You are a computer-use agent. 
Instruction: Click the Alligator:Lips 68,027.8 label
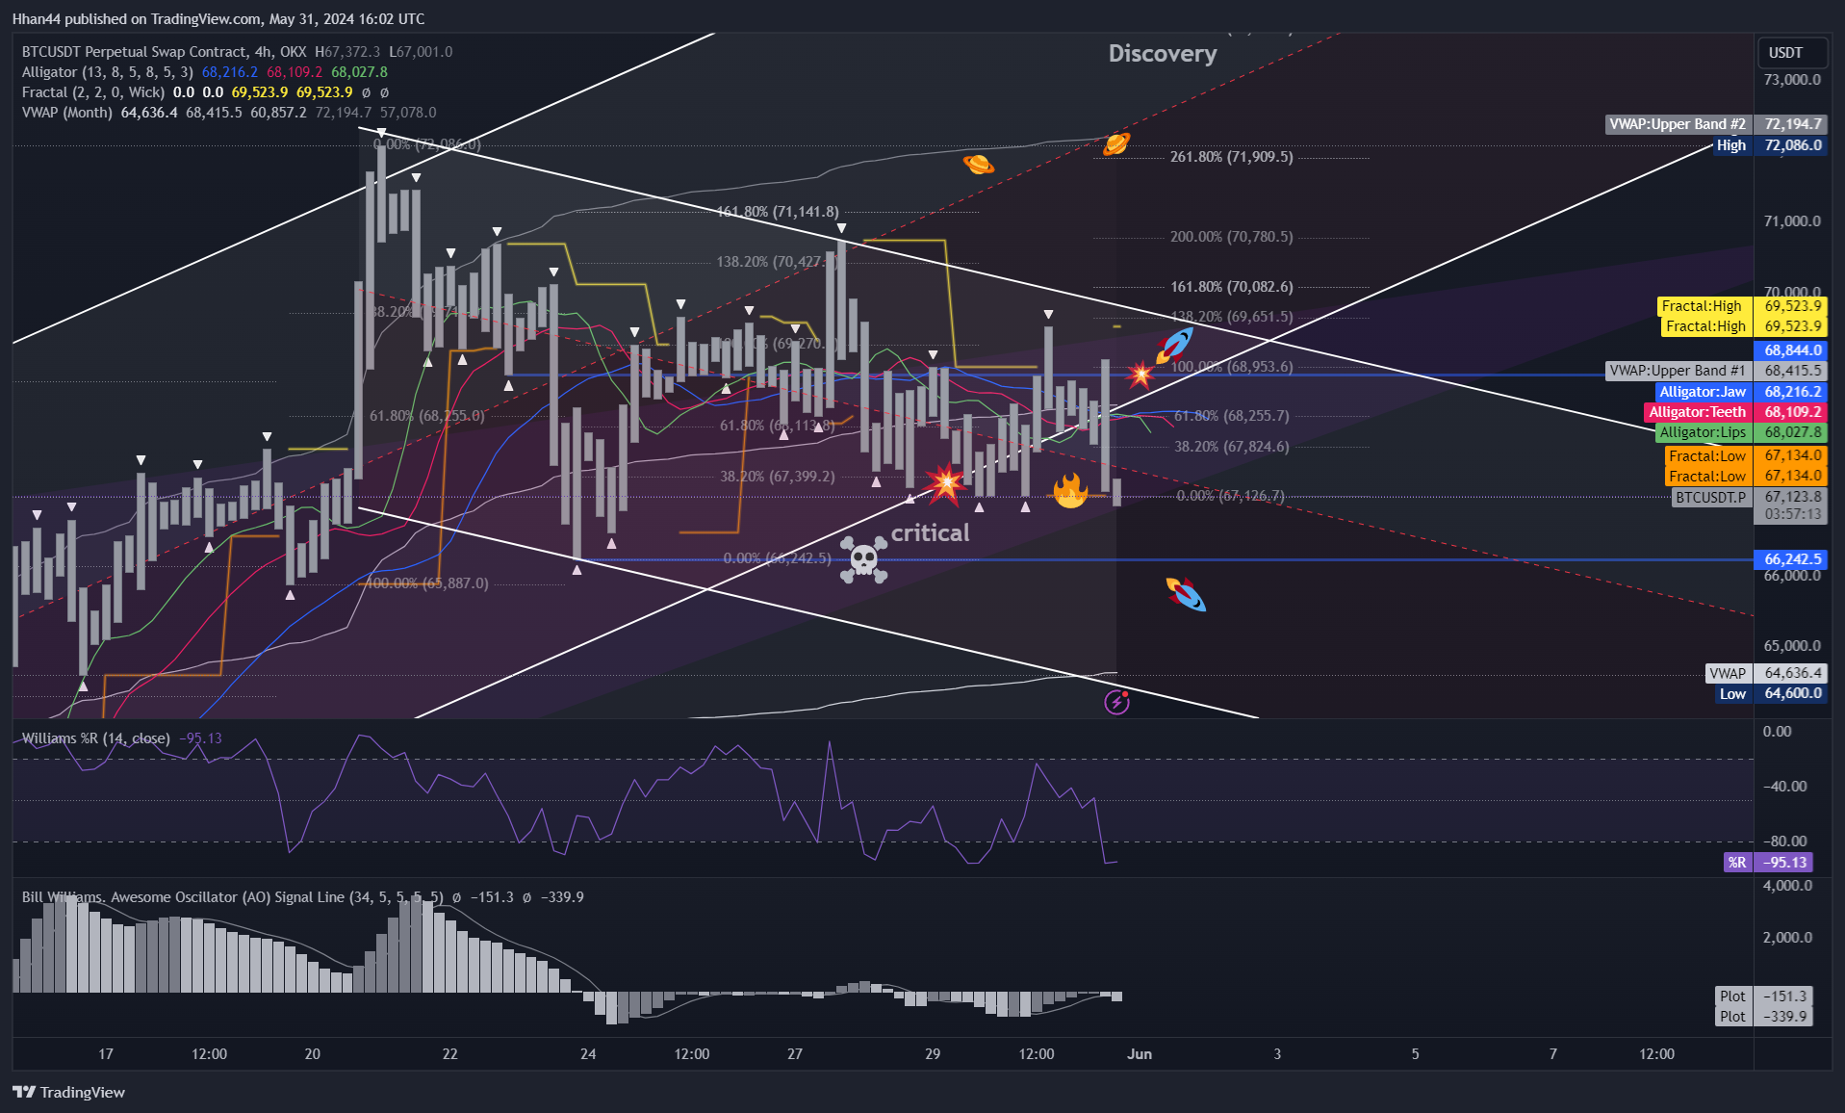(1741, 432)
